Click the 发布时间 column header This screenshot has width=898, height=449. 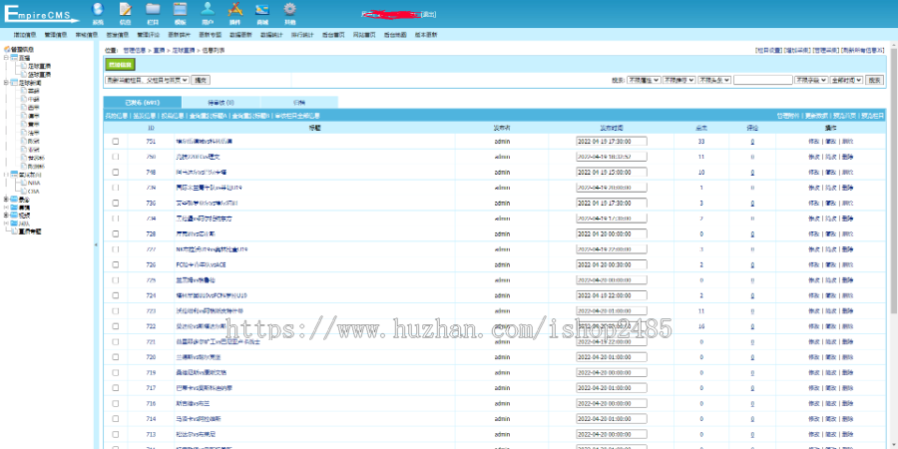pyautogui.click(x=611, y=128)
